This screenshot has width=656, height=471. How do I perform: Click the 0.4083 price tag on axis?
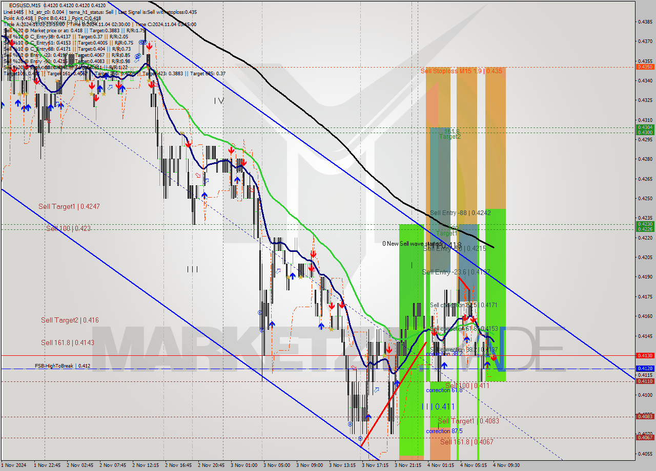click(644, 417)
